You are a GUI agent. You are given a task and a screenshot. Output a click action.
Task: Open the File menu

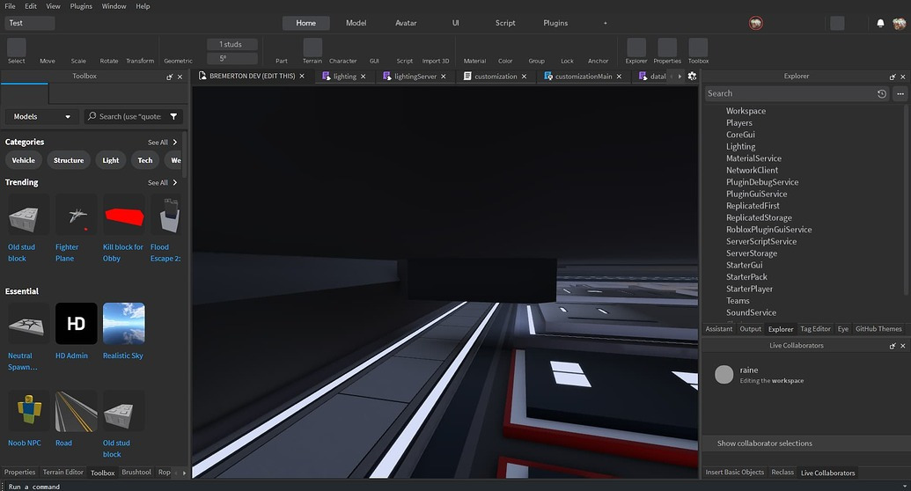[x=10, y=6]
